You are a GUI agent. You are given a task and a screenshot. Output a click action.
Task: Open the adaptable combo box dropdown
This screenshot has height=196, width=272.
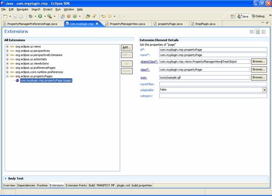[x=265, y=90]
